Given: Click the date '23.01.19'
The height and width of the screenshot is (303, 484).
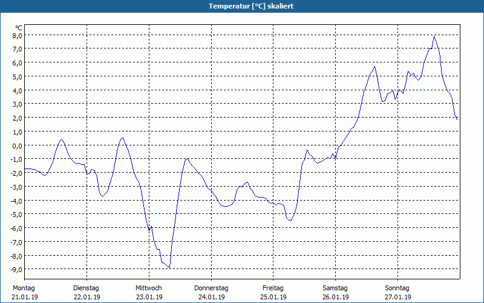Looking at the screenshot, I should click(149, 297).
